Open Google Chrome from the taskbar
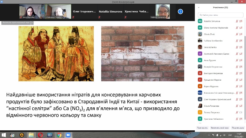Viewport: 246px width, 138px height. tap(59, 135)
